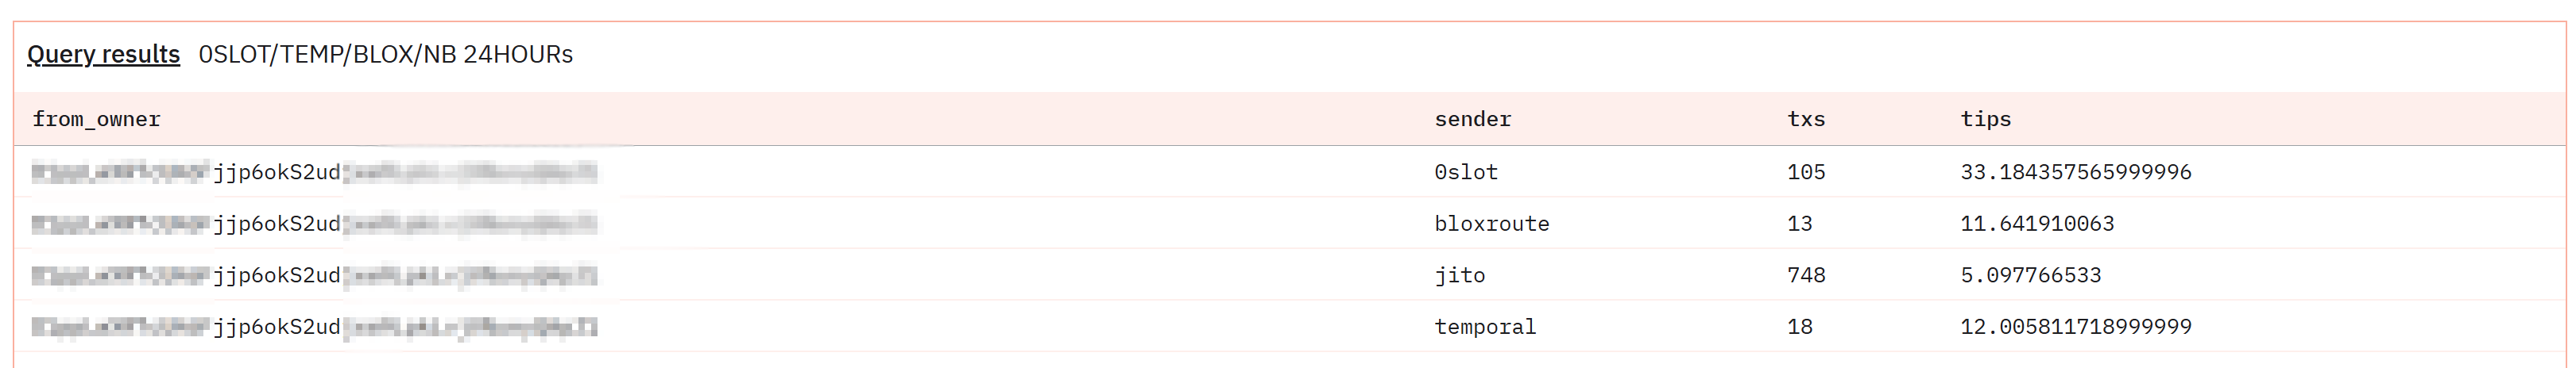Select the jito sender cell

[1459, 275]
